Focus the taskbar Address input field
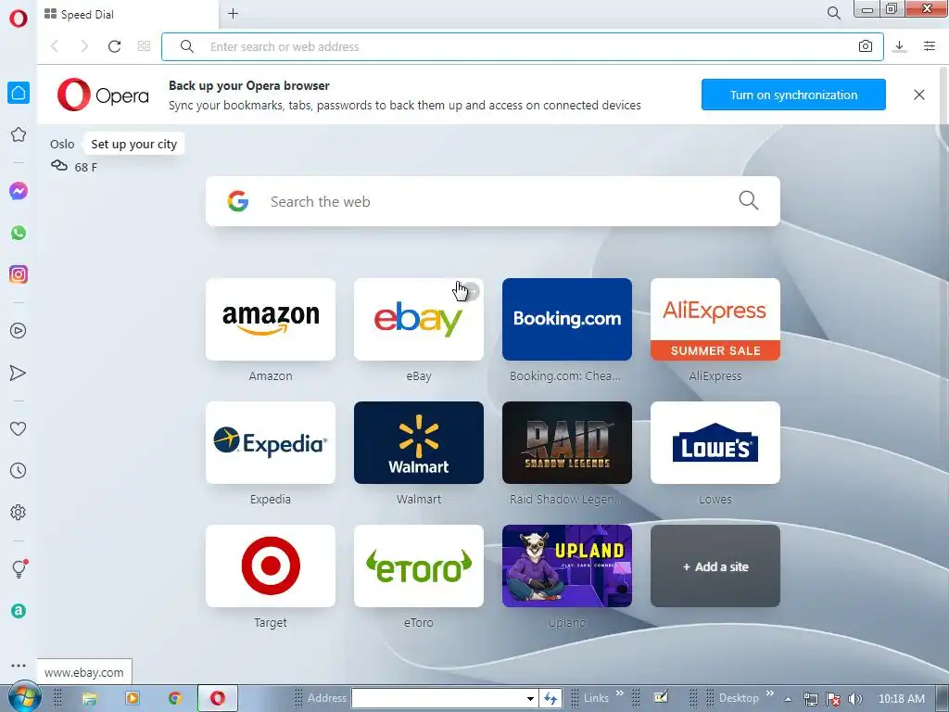This screenshot has width=949, height=712. coord(438,699)
